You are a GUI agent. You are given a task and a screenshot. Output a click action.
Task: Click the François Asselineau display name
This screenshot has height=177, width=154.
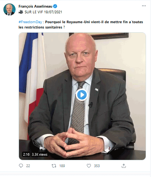coord(35,6)
